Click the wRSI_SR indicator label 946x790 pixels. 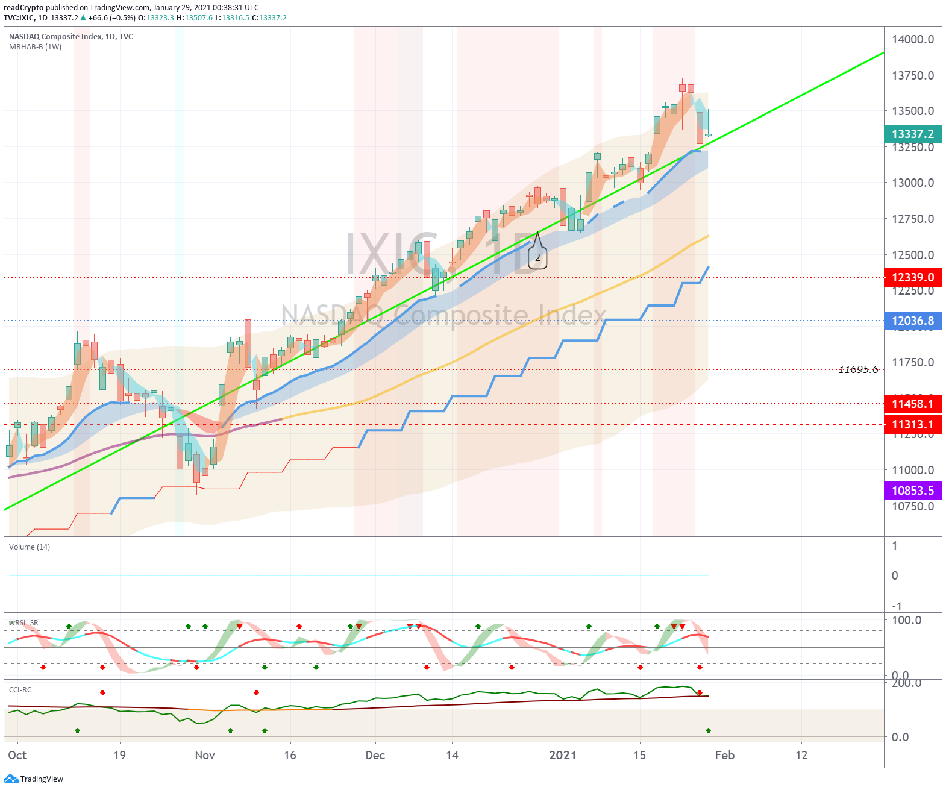23,622
